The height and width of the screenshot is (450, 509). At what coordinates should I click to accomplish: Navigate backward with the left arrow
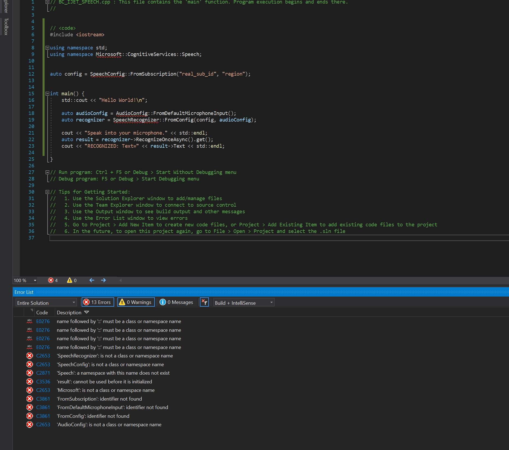[x=92, y=280]
